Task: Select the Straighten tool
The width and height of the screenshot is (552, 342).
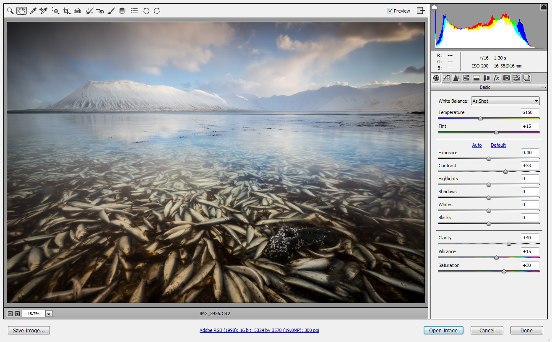Action: pyautogui.click(x=78, y=11)
